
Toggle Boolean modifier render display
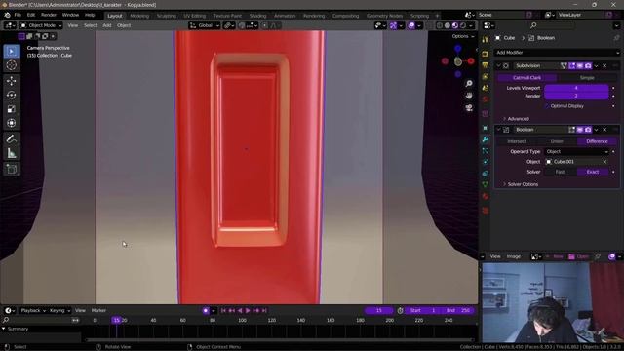point(588,130)
